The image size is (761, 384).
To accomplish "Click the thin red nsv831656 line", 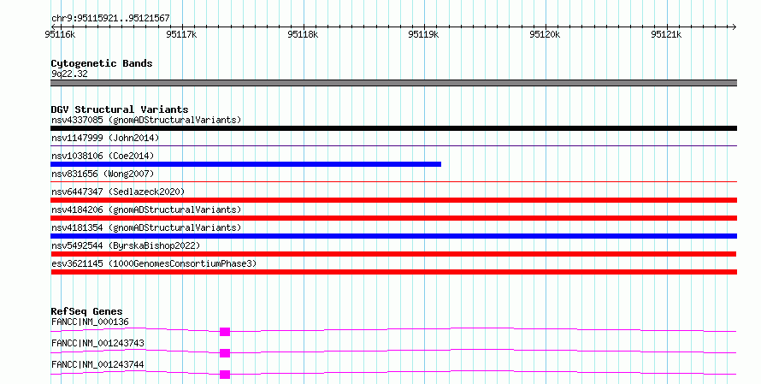I will click(393, 181).
